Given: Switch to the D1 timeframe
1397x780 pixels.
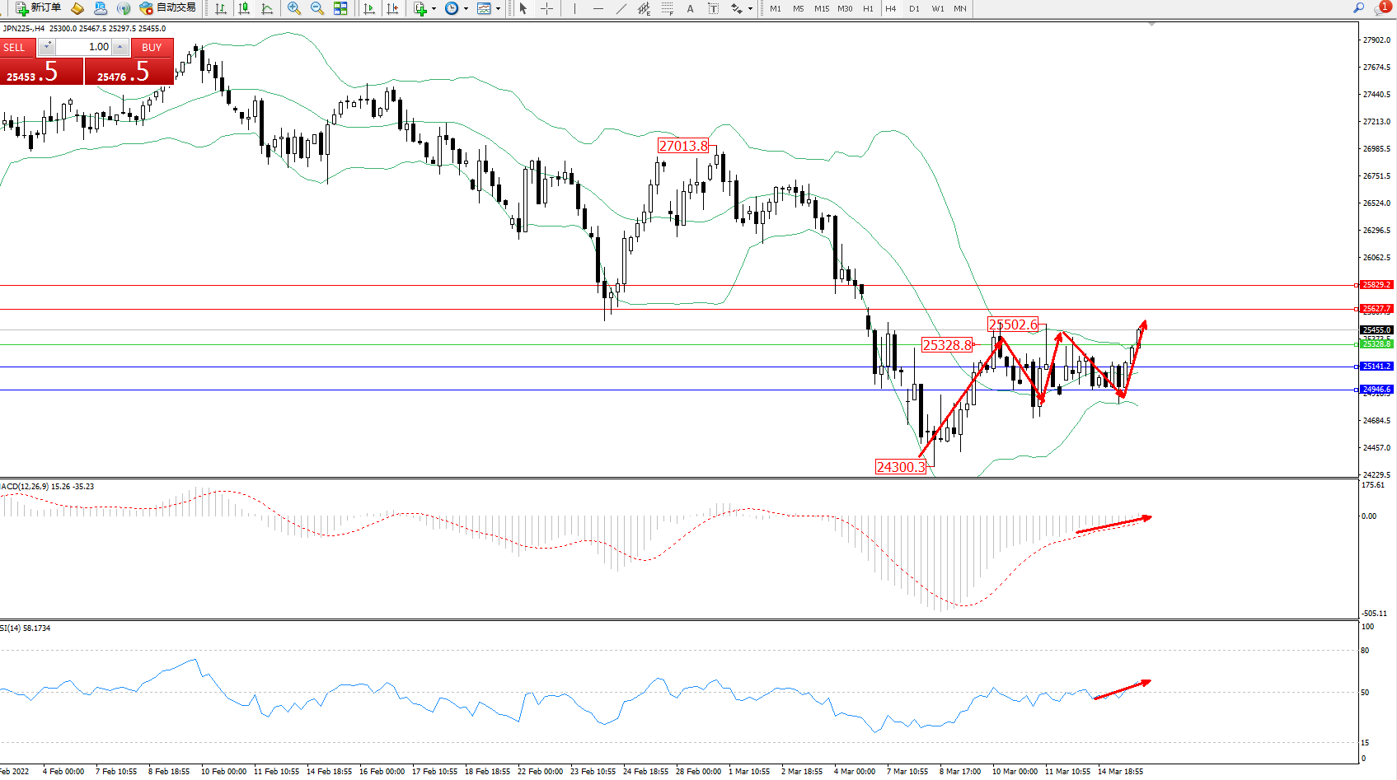Looking at the screenshot, I should click(914, 8).
